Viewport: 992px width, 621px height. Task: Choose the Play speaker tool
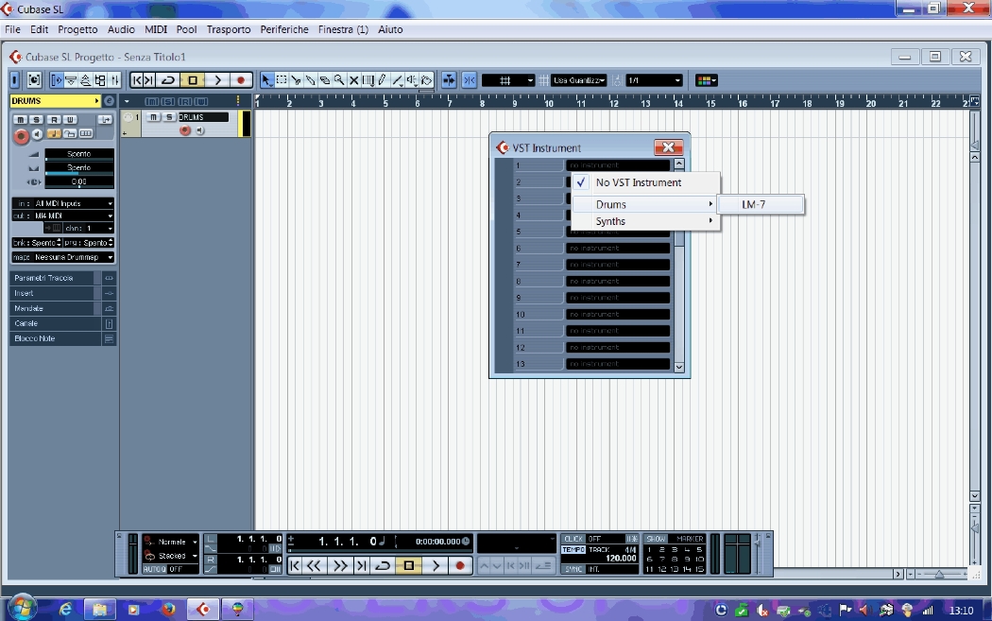(x=412, y=80)
